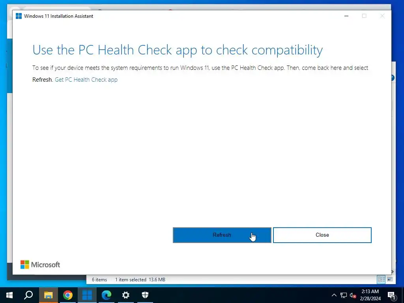Click "1 item selected 13.6 MB" status text
Viewport: 404px width, 303px height.
[140, 280]
